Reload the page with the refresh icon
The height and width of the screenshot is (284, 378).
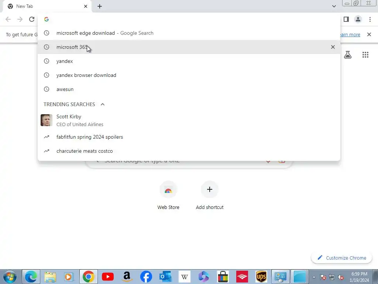click(x=32, y=19)
